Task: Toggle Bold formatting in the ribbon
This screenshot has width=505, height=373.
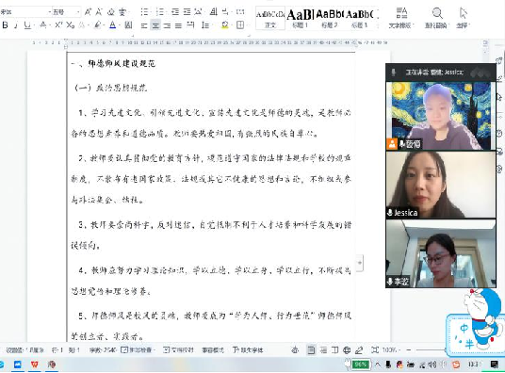Action: [x=5, y=24]
